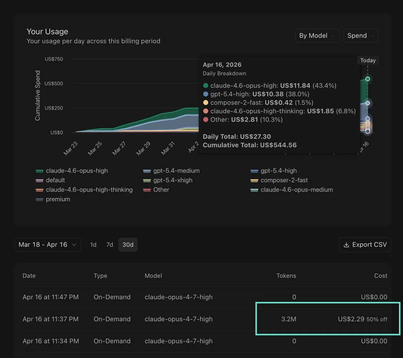403x358 pixels.
Task: Click the US$750 axis label
Action: pyautogui.click(x=54, y=59)
